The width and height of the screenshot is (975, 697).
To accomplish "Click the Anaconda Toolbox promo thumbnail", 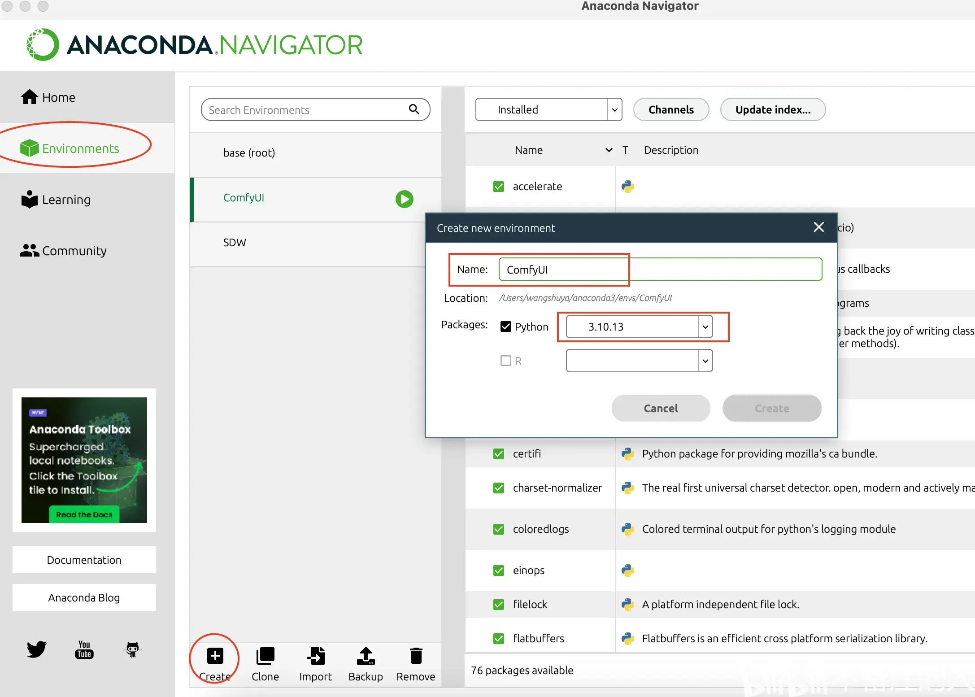I will click(x=84, y=460).
